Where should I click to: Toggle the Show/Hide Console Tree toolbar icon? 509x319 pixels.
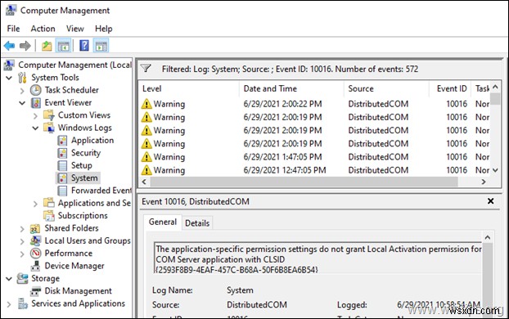coord(63,46)
